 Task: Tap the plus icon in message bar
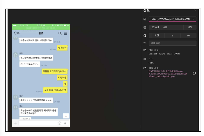pyautogui.click(x=15, y=123)
